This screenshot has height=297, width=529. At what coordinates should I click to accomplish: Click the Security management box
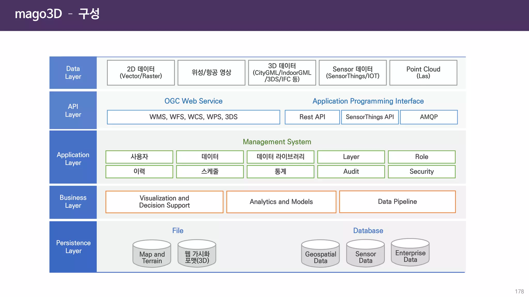[422, 171]
